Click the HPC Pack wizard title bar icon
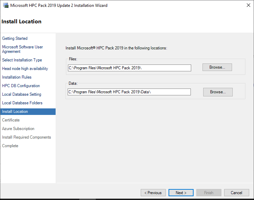Image resolution: width=254 pixels, height=200 pixels. 6,5
